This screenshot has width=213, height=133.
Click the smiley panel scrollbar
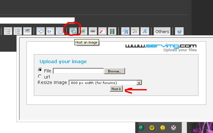tap(184, 128)
